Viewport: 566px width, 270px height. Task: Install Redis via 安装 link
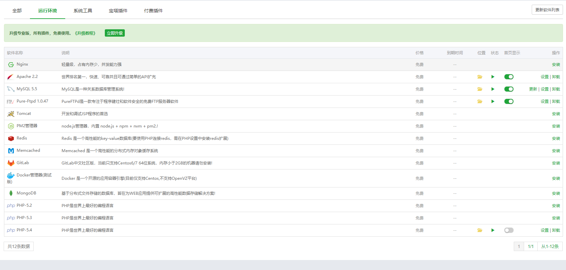click(556, 138)
